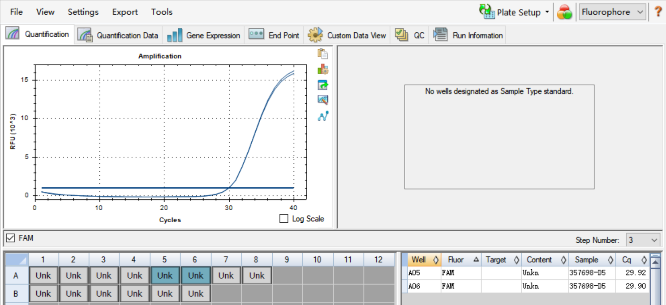Click the Run Information tab document icon
Image resolution: width=666 pixels, height=305 pixels.
pyautogui.click(x=441, y=34)
